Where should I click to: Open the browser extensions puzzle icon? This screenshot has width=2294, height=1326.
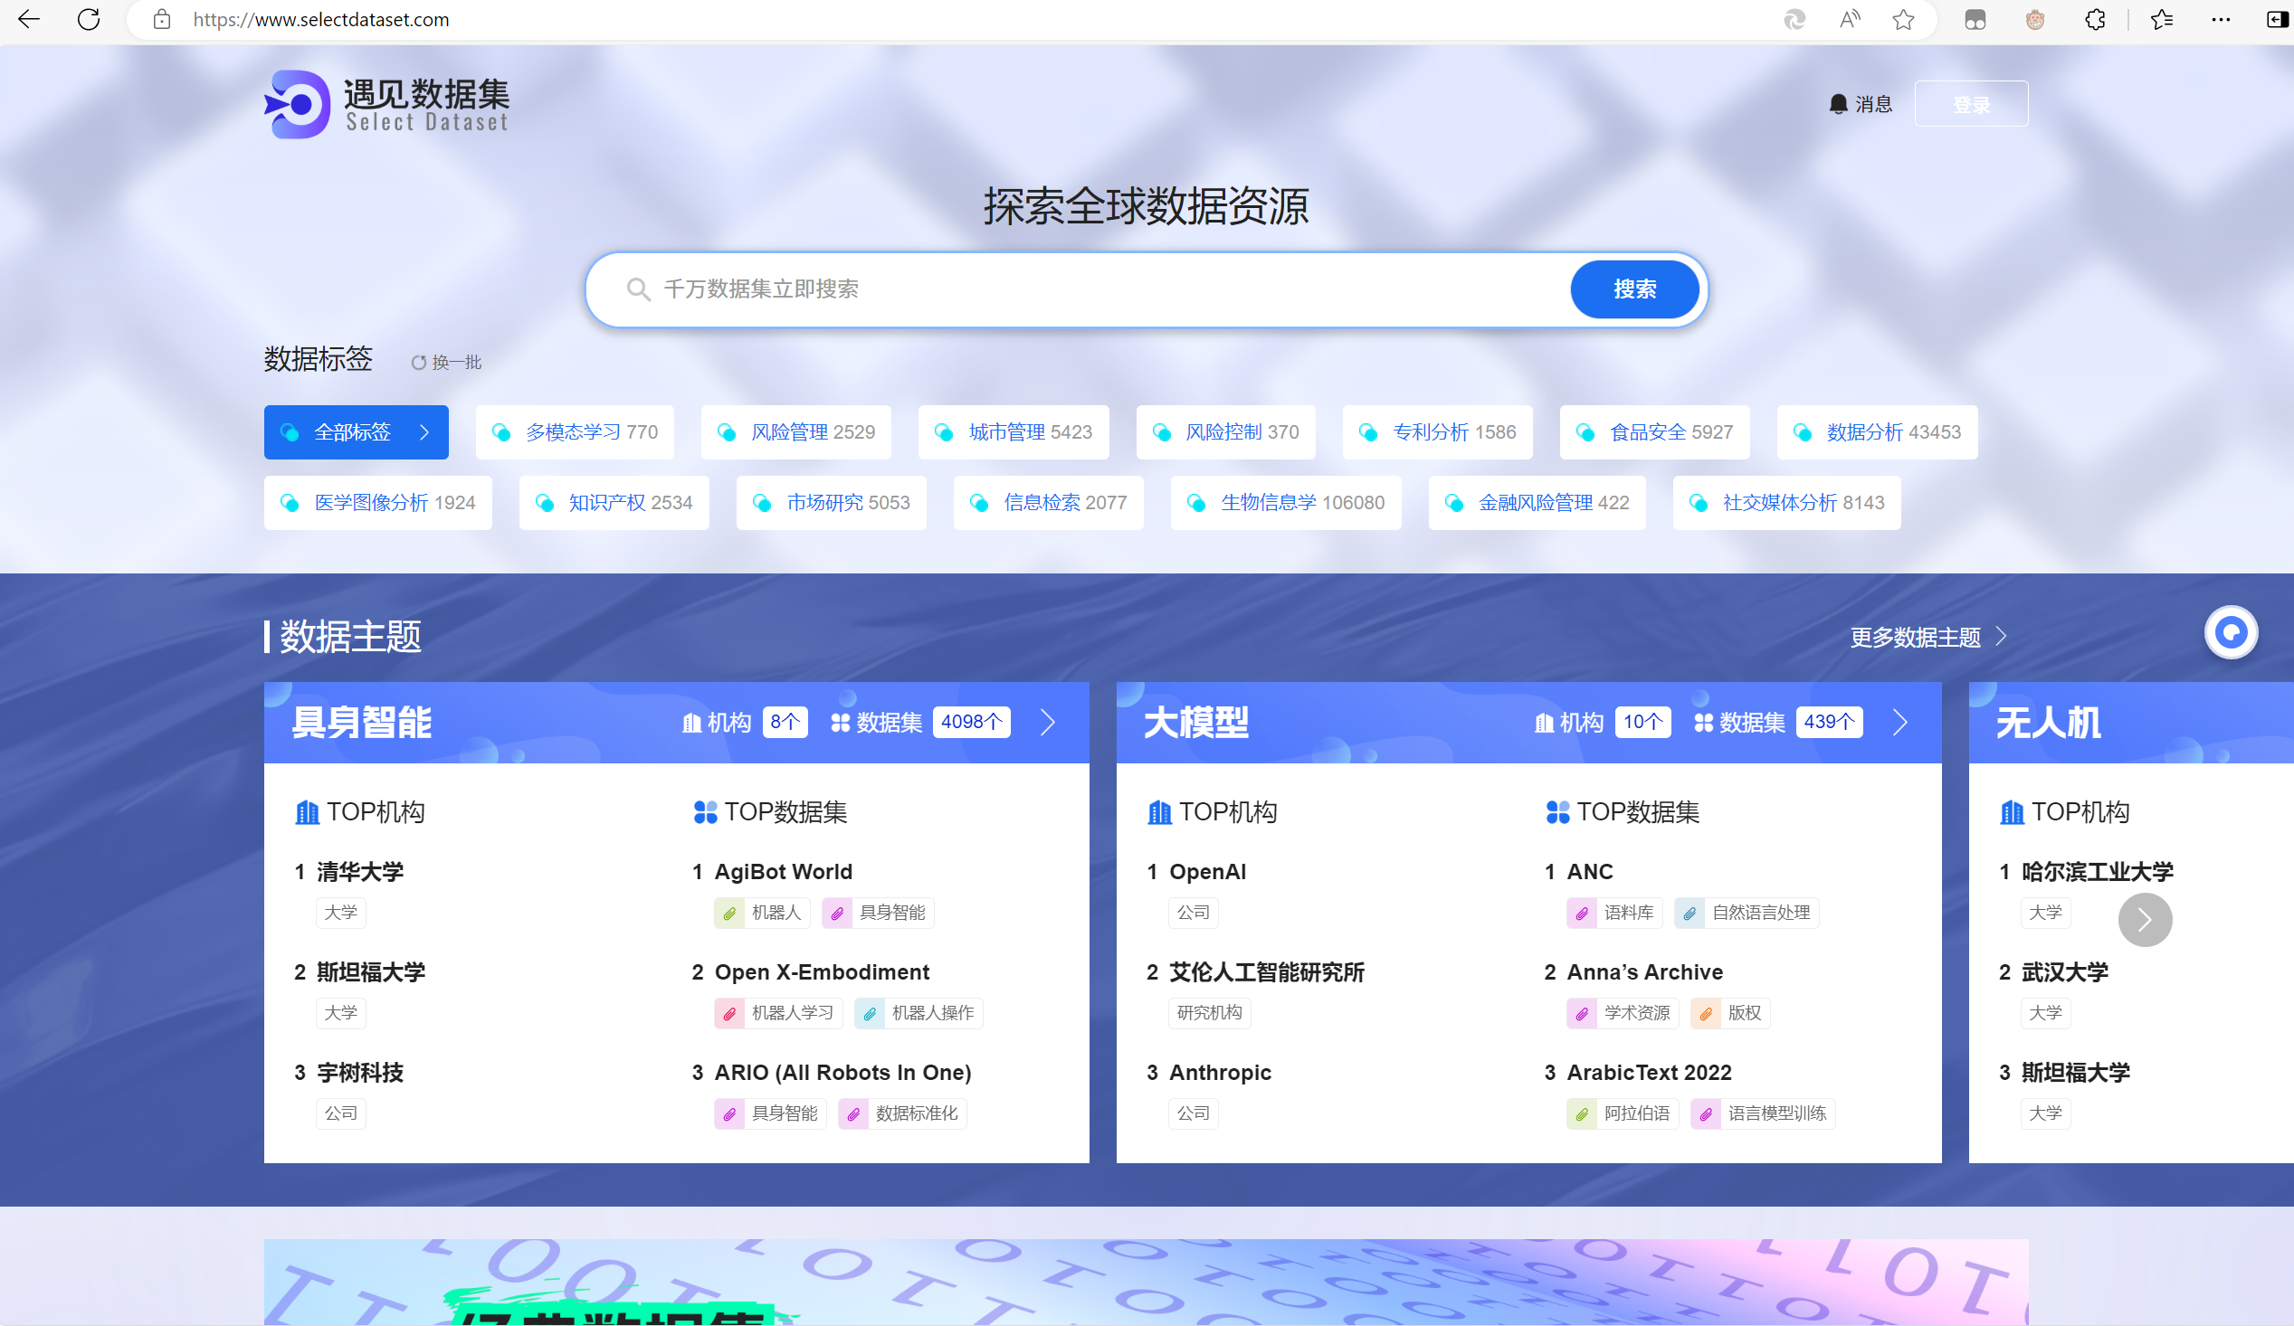point(2095,19)
